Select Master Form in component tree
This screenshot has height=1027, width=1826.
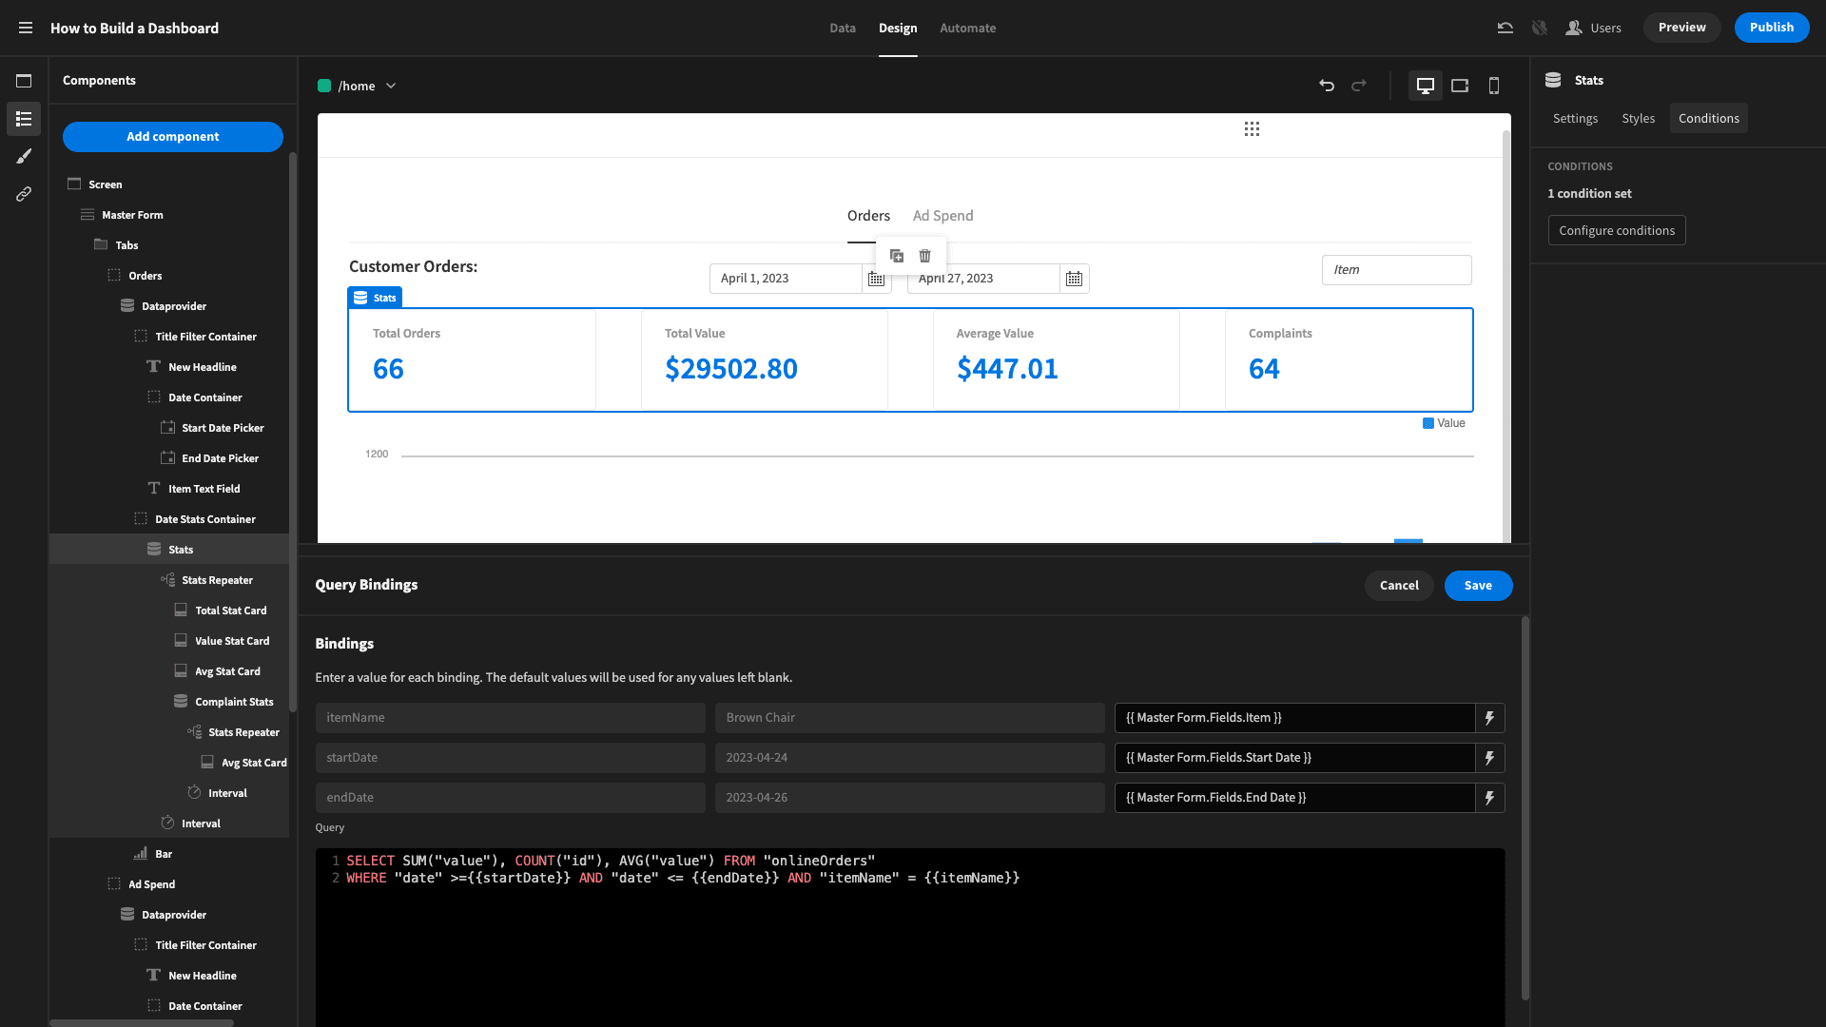132,215
